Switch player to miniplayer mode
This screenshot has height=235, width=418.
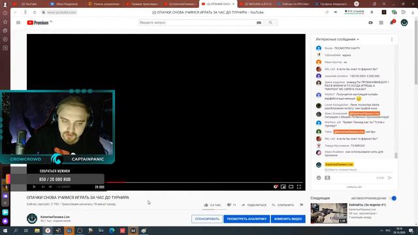[283, 187]
